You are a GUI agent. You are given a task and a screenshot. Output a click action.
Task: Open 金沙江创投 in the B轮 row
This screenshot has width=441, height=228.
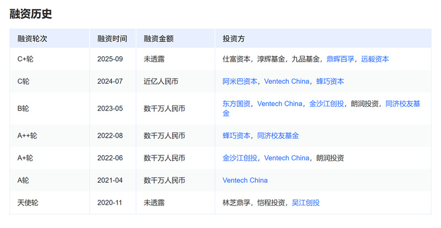326,104
